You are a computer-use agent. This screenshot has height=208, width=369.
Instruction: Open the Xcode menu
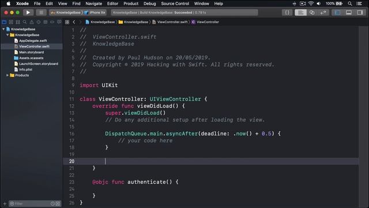coord(22,3)
